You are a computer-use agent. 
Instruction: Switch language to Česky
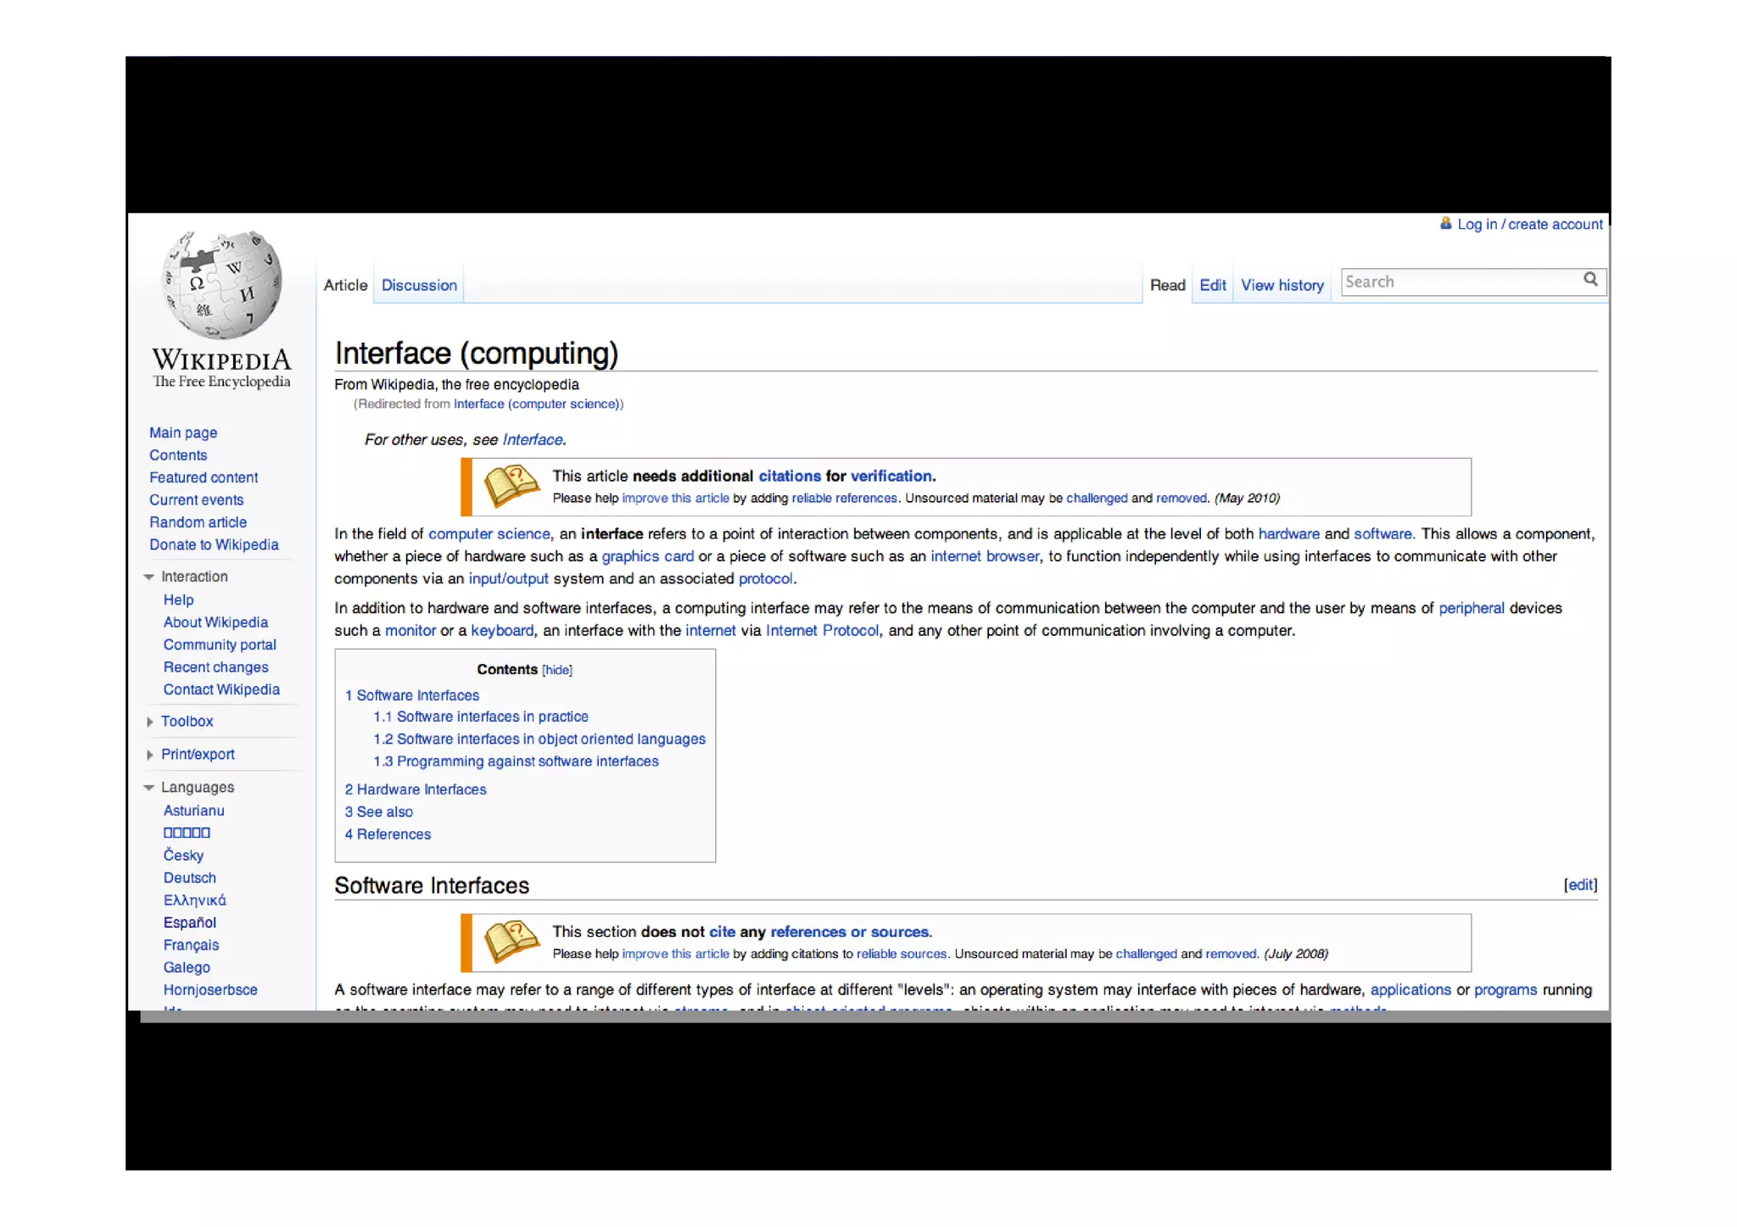coord(183,855)
